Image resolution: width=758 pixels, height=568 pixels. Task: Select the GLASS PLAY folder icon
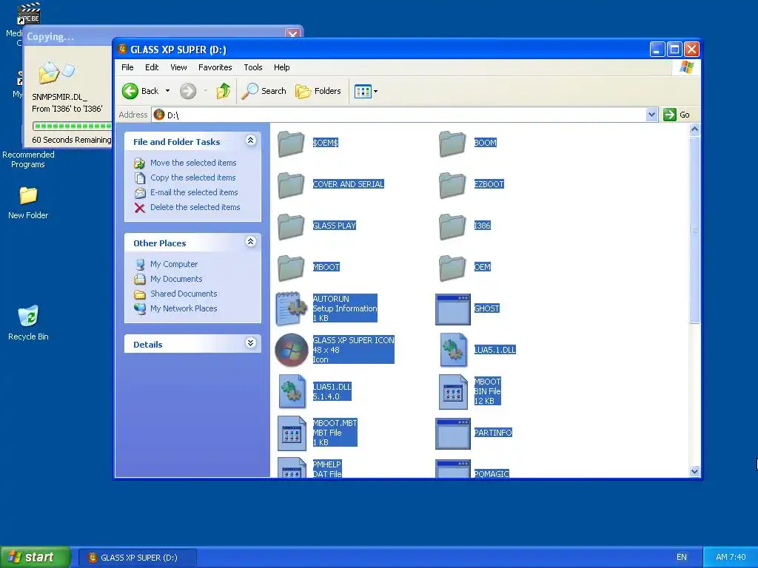click(x=291, y=226)
